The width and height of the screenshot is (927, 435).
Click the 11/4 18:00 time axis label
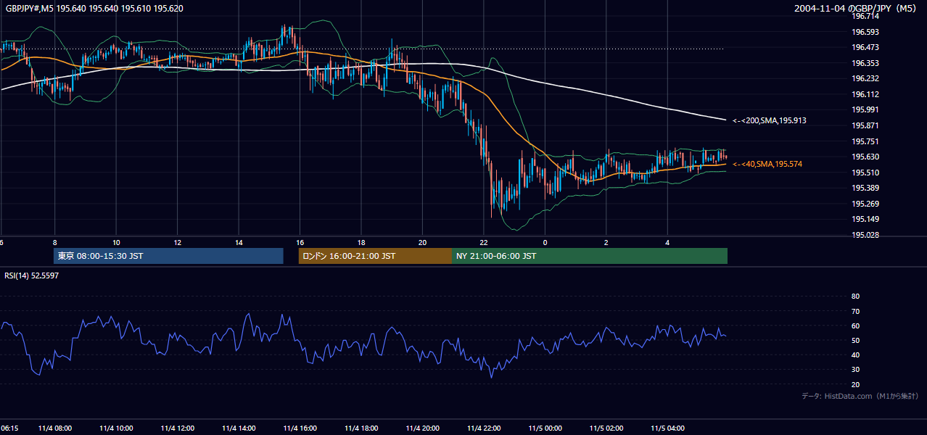coord(361,428)
